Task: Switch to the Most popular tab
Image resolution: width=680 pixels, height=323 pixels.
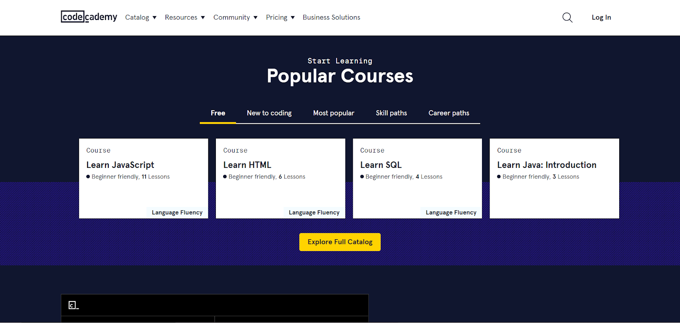Action: point(334,113)
